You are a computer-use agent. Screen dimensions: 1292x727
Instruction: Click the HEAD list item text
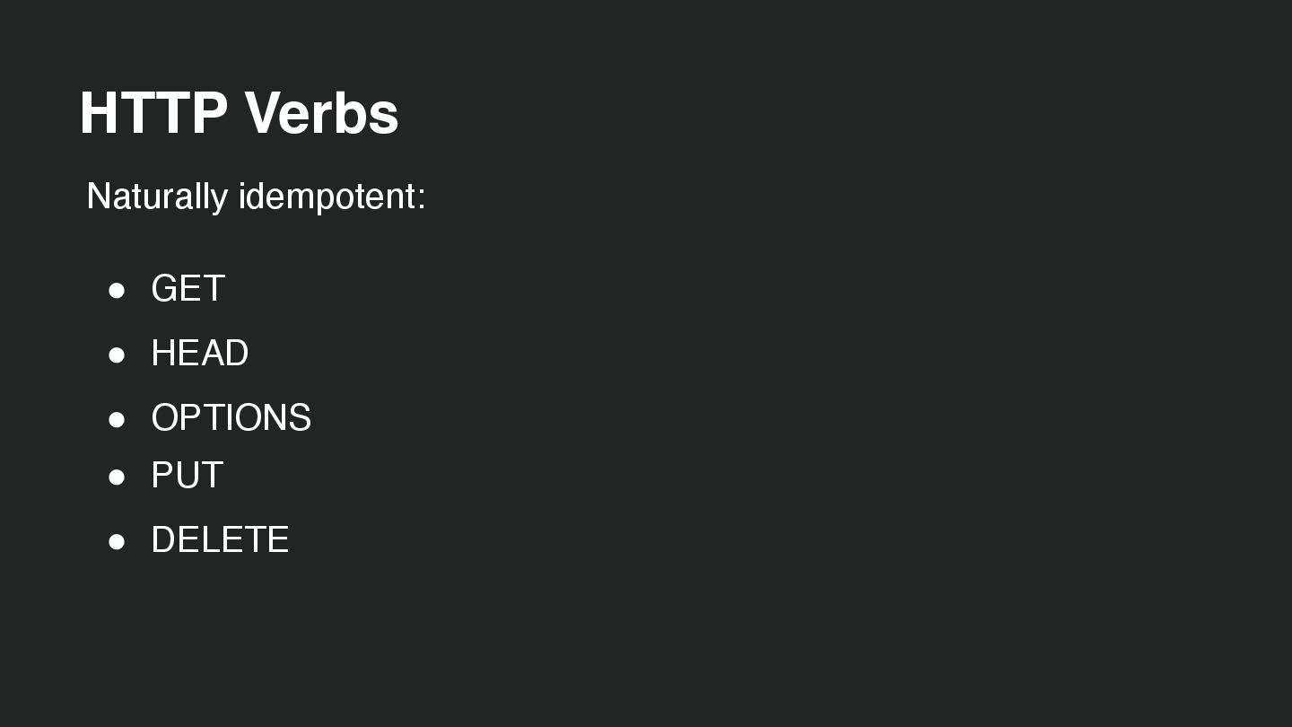199,354
